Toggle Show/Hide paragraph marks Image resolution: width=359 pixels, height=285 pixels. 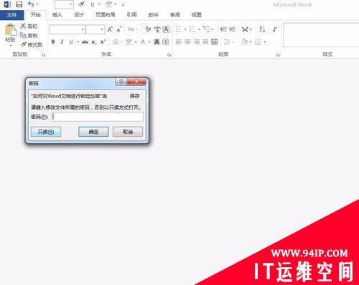(x=275, y=29)
